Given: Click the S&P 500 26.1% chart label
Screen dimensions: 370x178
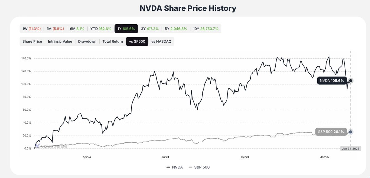Looking at the screenshot, I should tap(331, 132).
